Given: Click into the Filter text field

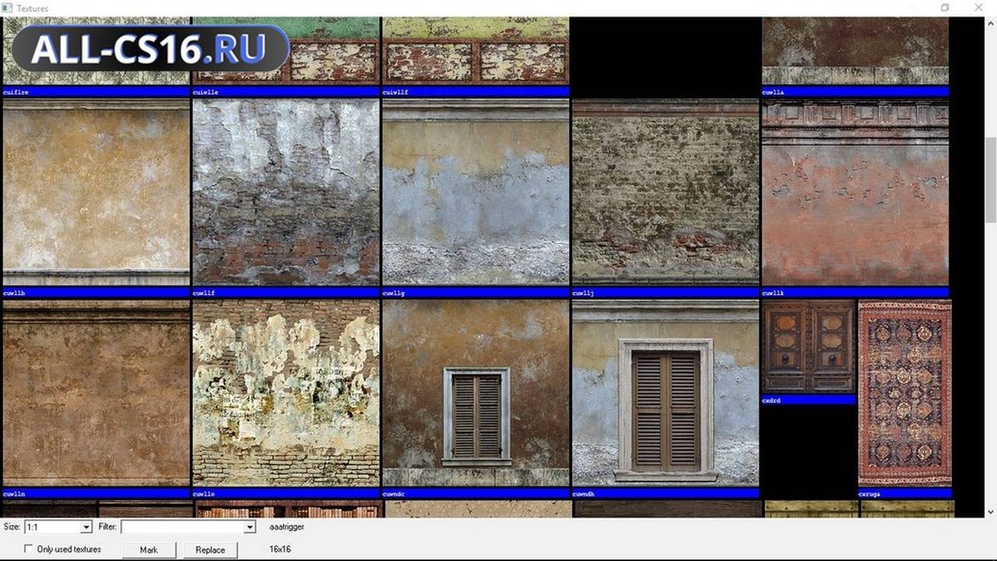Looking at the screenshot, I should click(182, 527).
